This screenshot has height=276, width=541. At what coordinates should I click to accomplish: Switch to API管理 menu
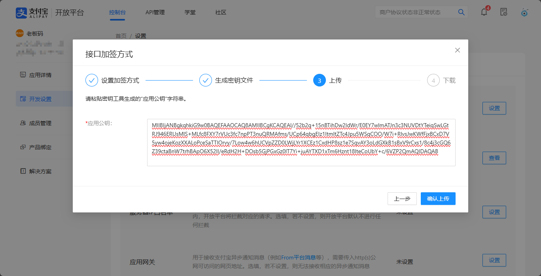[x=155, y=12]
